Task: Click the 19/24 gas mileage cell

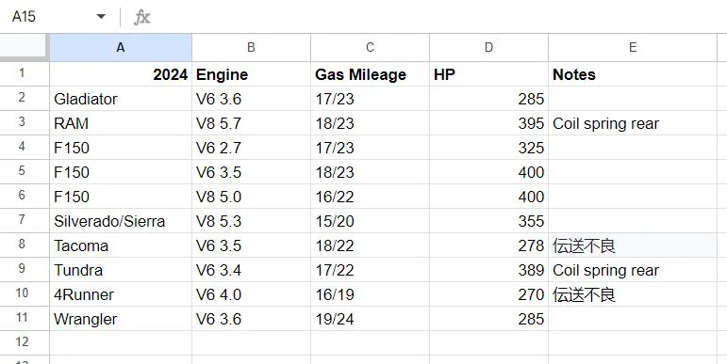Action: (x=370, y=319)
